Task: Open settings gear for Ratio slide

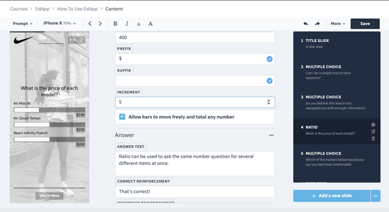Action: point(373,125)
